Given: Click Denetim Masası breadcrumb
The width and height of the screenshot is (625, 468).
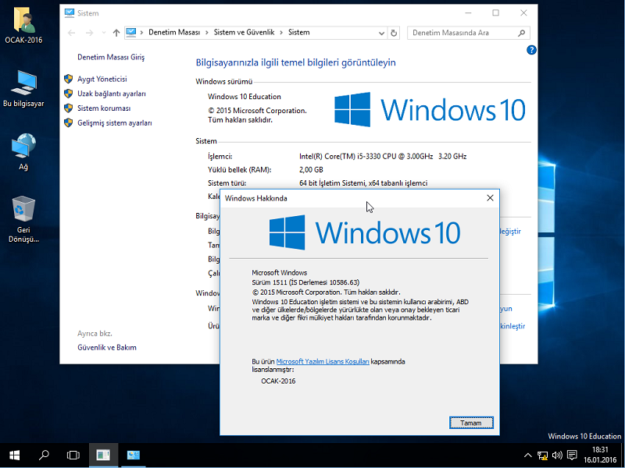Looking at the screenshot, I should coord(174,32).
